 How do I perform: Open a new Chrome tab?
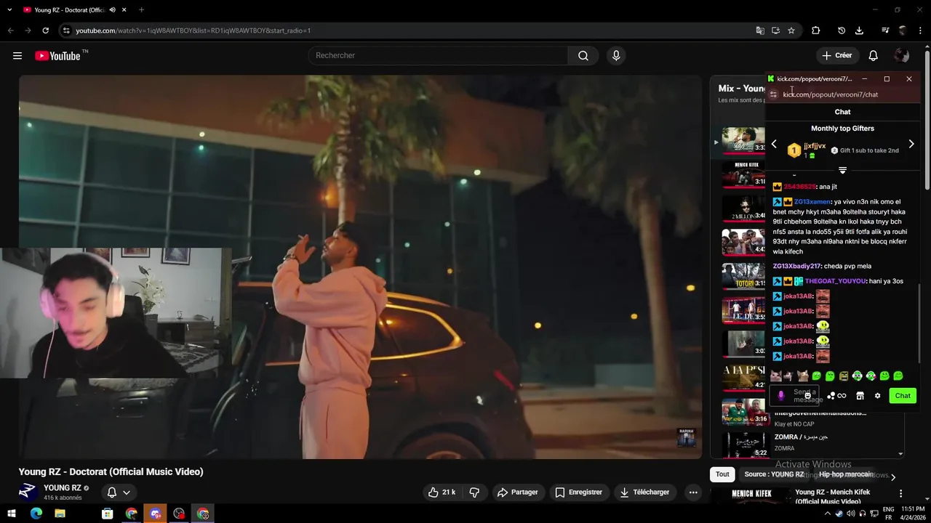coord(141,10)
